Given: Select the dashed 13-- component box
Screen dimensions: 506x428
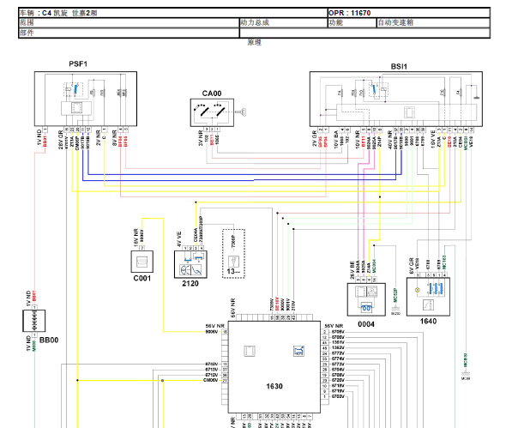Looking at the screenshot, I should pos(233,253).
